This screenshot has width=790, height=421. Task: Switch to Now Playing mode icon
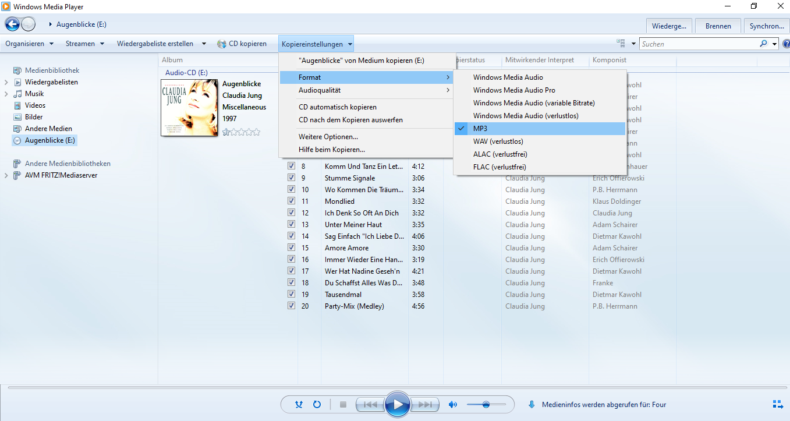[x=778, y=404]
